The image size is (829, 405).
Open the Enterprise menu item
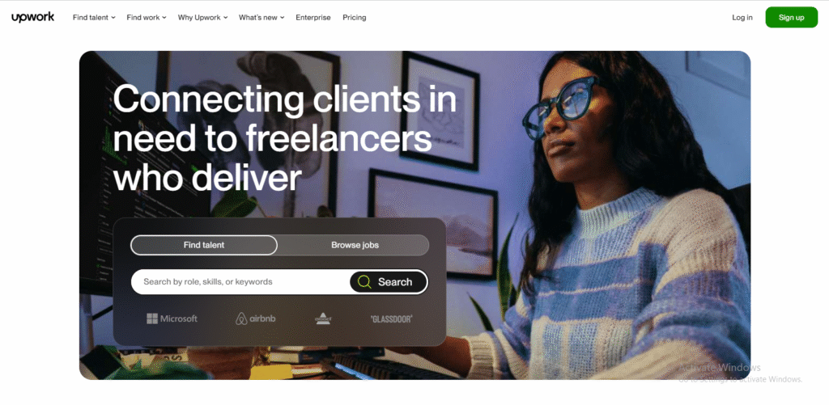tap(313, 18)
